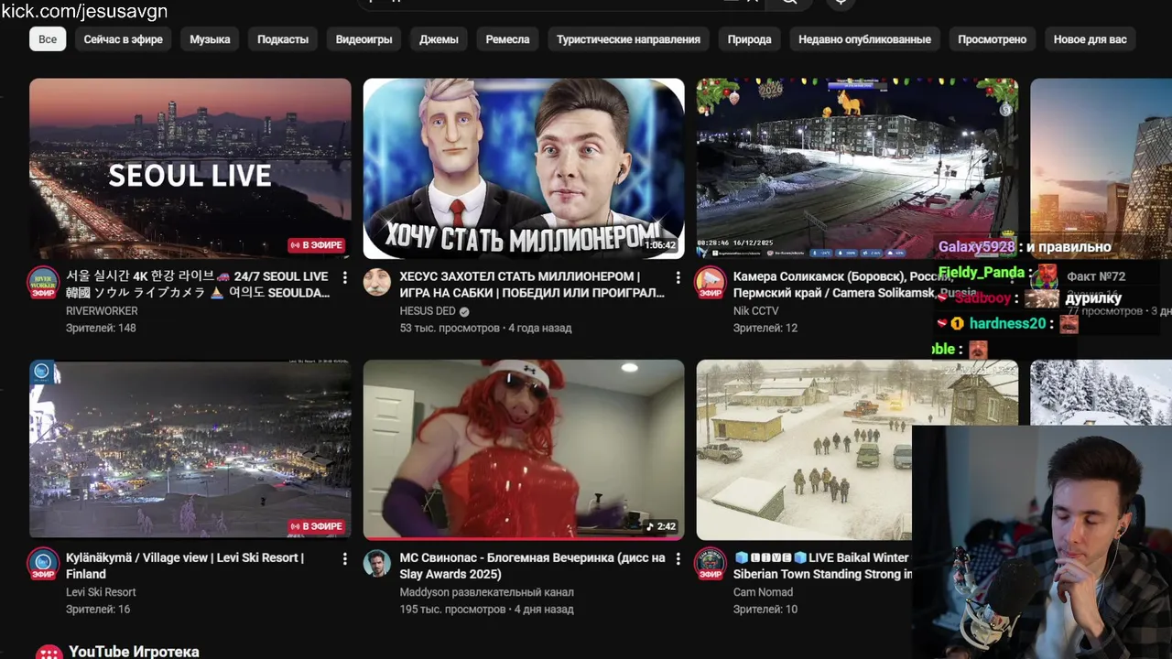Click "Зрителей: 16" viewer count
Image resolution: width=1172 pixels, height=659 pixels.
[98, 609]
